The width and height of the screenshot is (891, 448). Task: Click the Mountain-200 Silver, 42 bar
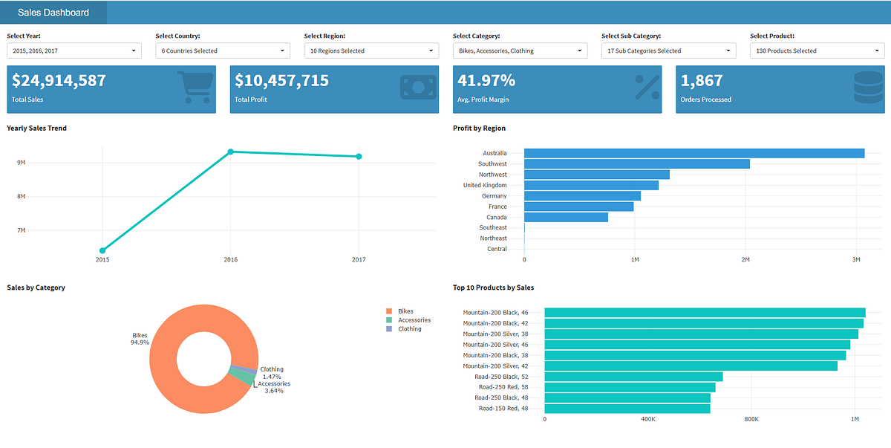[691, 366]
